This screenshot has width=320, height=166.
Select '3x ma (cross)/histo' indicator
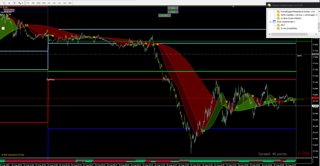coord(288,28)
